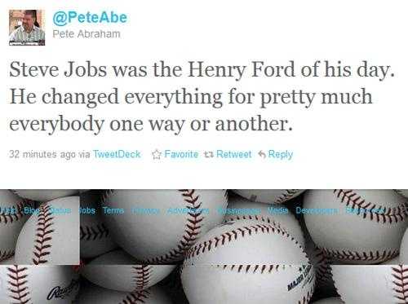Open the Businesses footer link

(239, 210)
